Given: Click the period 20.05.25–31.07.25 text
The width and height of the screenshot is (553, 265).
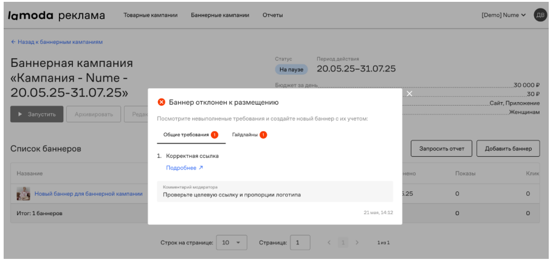Looking at the screenshot, I should (x=356, y=69).
